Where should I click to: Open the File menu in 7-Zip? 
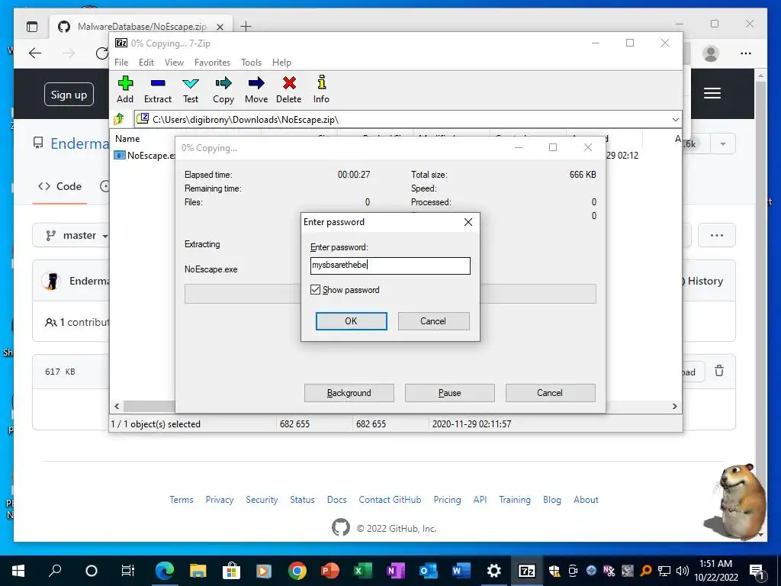pos(121,63)
